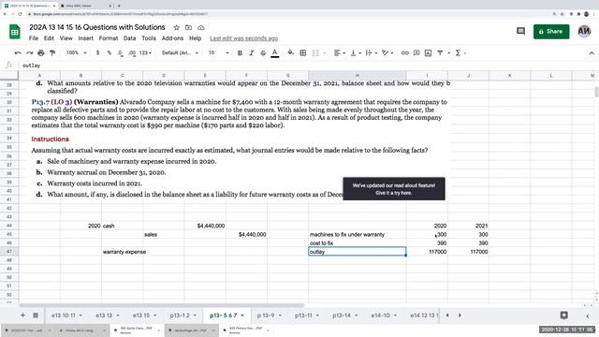Click the Merge cells icon

tap(315, 52)
